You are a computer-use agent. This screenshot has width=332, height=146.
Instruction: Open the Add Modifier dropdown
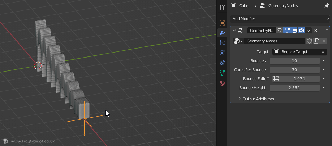(x=280, y=19)
